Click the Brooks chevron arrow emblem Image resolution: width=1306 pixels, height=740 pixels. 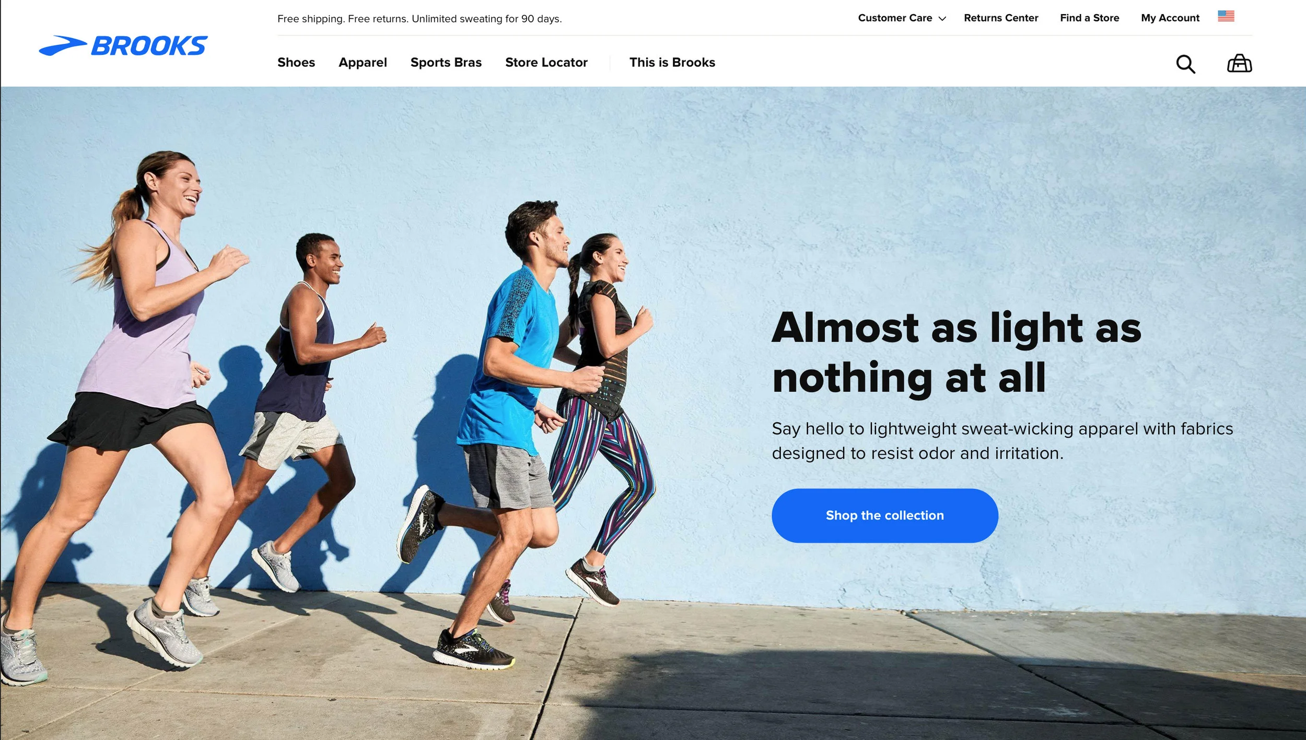(x=63, y=45)
